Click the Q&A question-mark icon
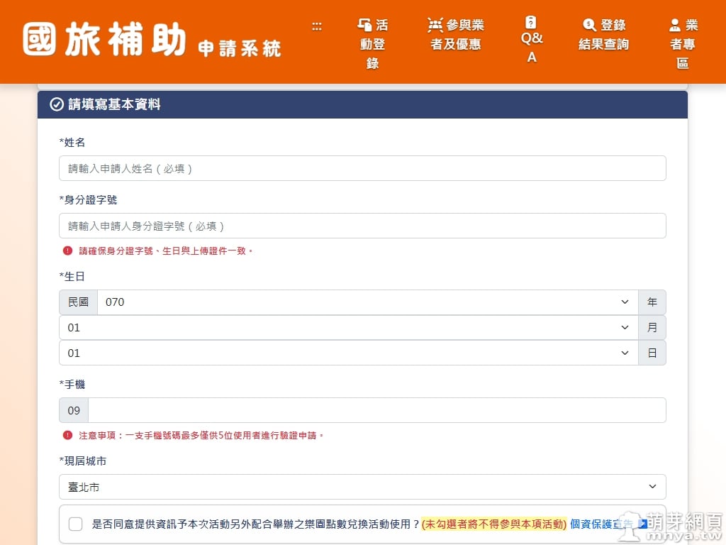Image resolution: width=726 pixels, height=545 pixels. [531, 22]
